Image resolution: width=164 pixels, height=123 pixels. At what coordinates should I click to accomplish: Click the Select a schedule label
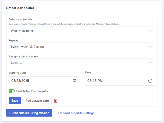[x=20, y=19]
